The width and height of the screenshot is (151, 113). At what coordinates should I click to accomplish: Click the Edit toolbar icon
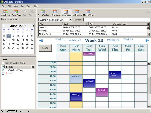[x=25, y=13]
